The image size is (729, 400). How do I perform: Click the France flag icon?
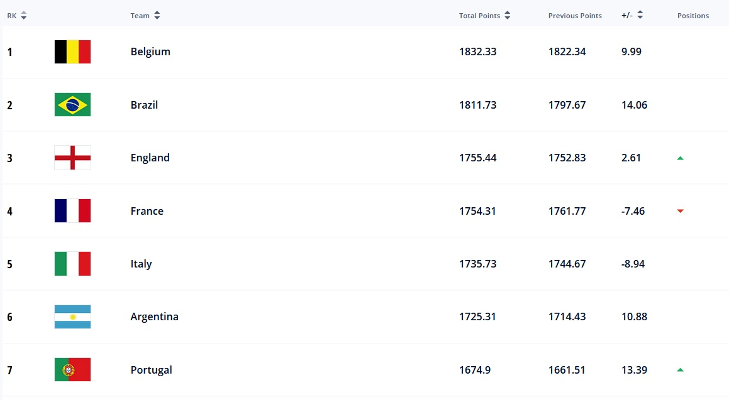72,211
